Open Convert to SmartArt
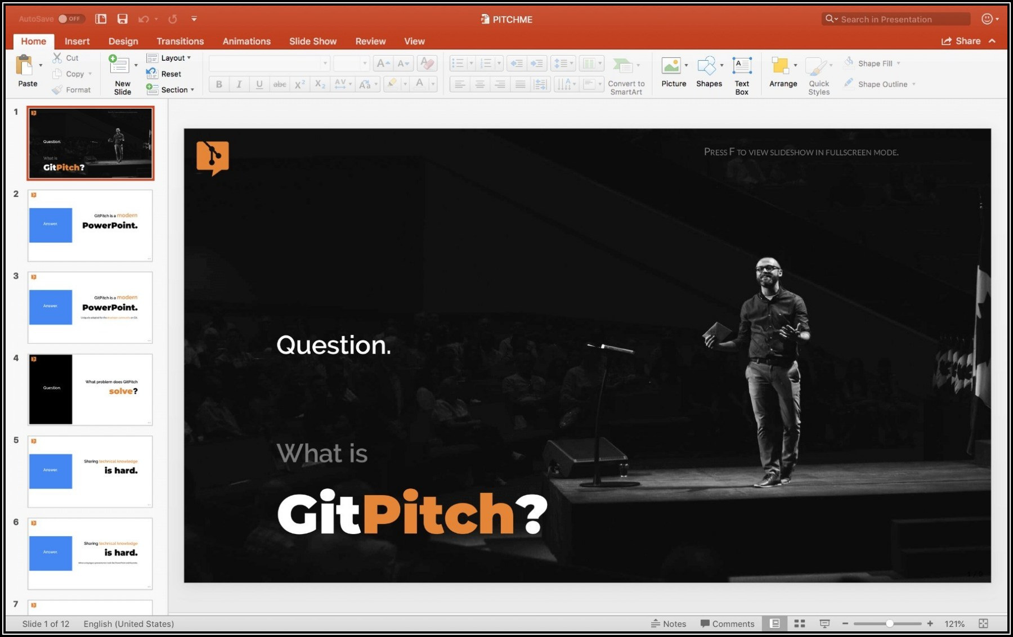The width and height of the screenshot is (1013, 637). (x=626, y=75)
